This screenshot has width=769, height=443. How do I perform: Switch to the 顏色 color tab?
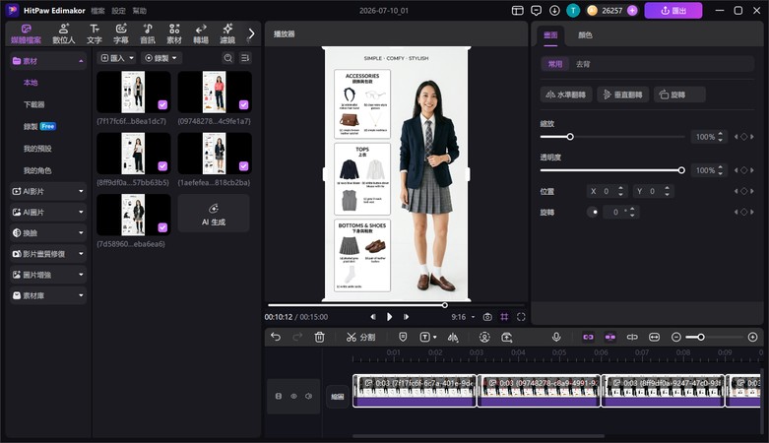[x=585, y=34]
